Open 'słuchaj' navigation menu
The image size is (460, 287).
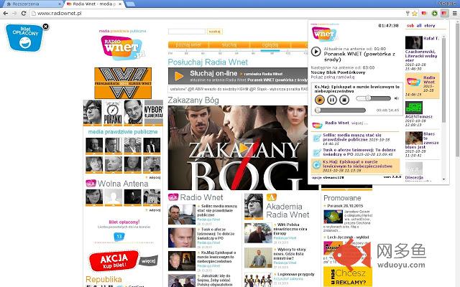(229, 44)
